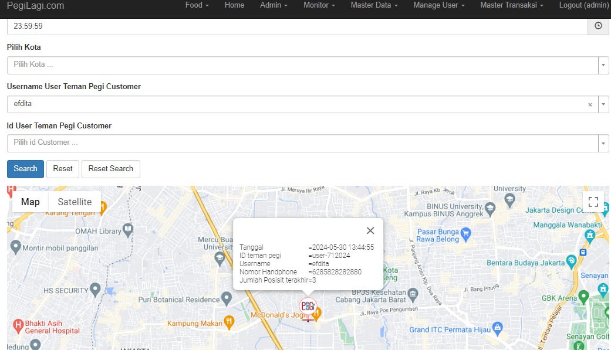The height and width of the screenshot is (350, 611).
Task: Open the Master Data menu
Action: [x=374, y=5]
